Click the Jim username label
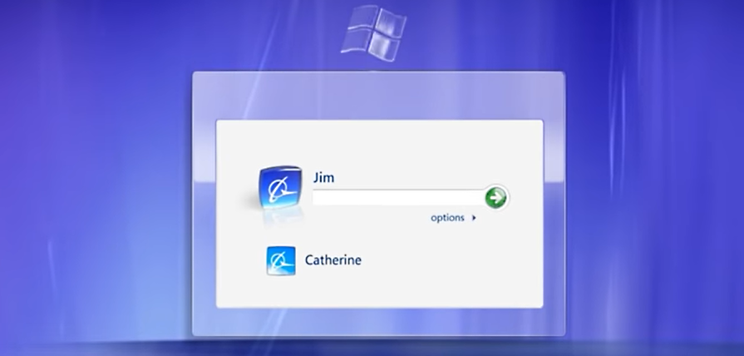Viewport: 744px width, 356px height. 323,177
